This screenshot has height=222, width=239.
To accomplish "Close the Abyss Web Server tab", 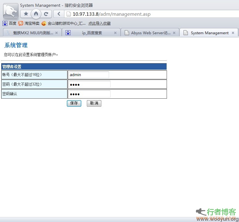I will (x=174, y=33).
